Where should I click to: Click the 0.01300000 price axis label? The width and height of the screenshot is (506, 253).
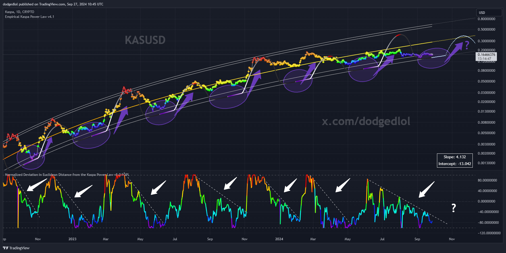pos(486,111)
